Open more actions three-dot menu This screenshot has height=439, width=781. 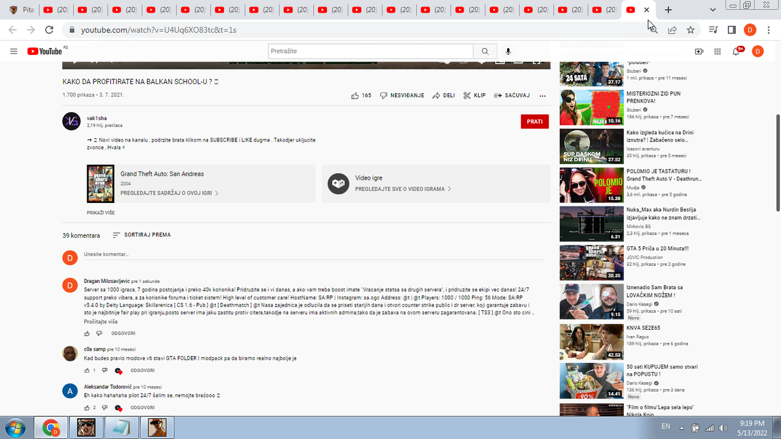(542, 96)
